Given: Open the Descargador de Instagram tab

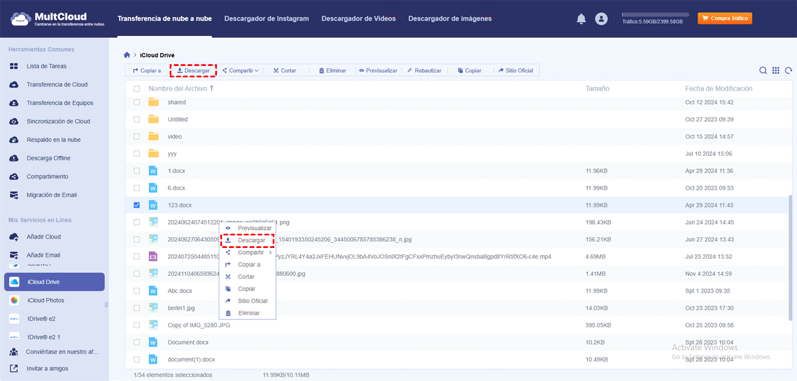Looking at the screenshot, I should [266, 19].
